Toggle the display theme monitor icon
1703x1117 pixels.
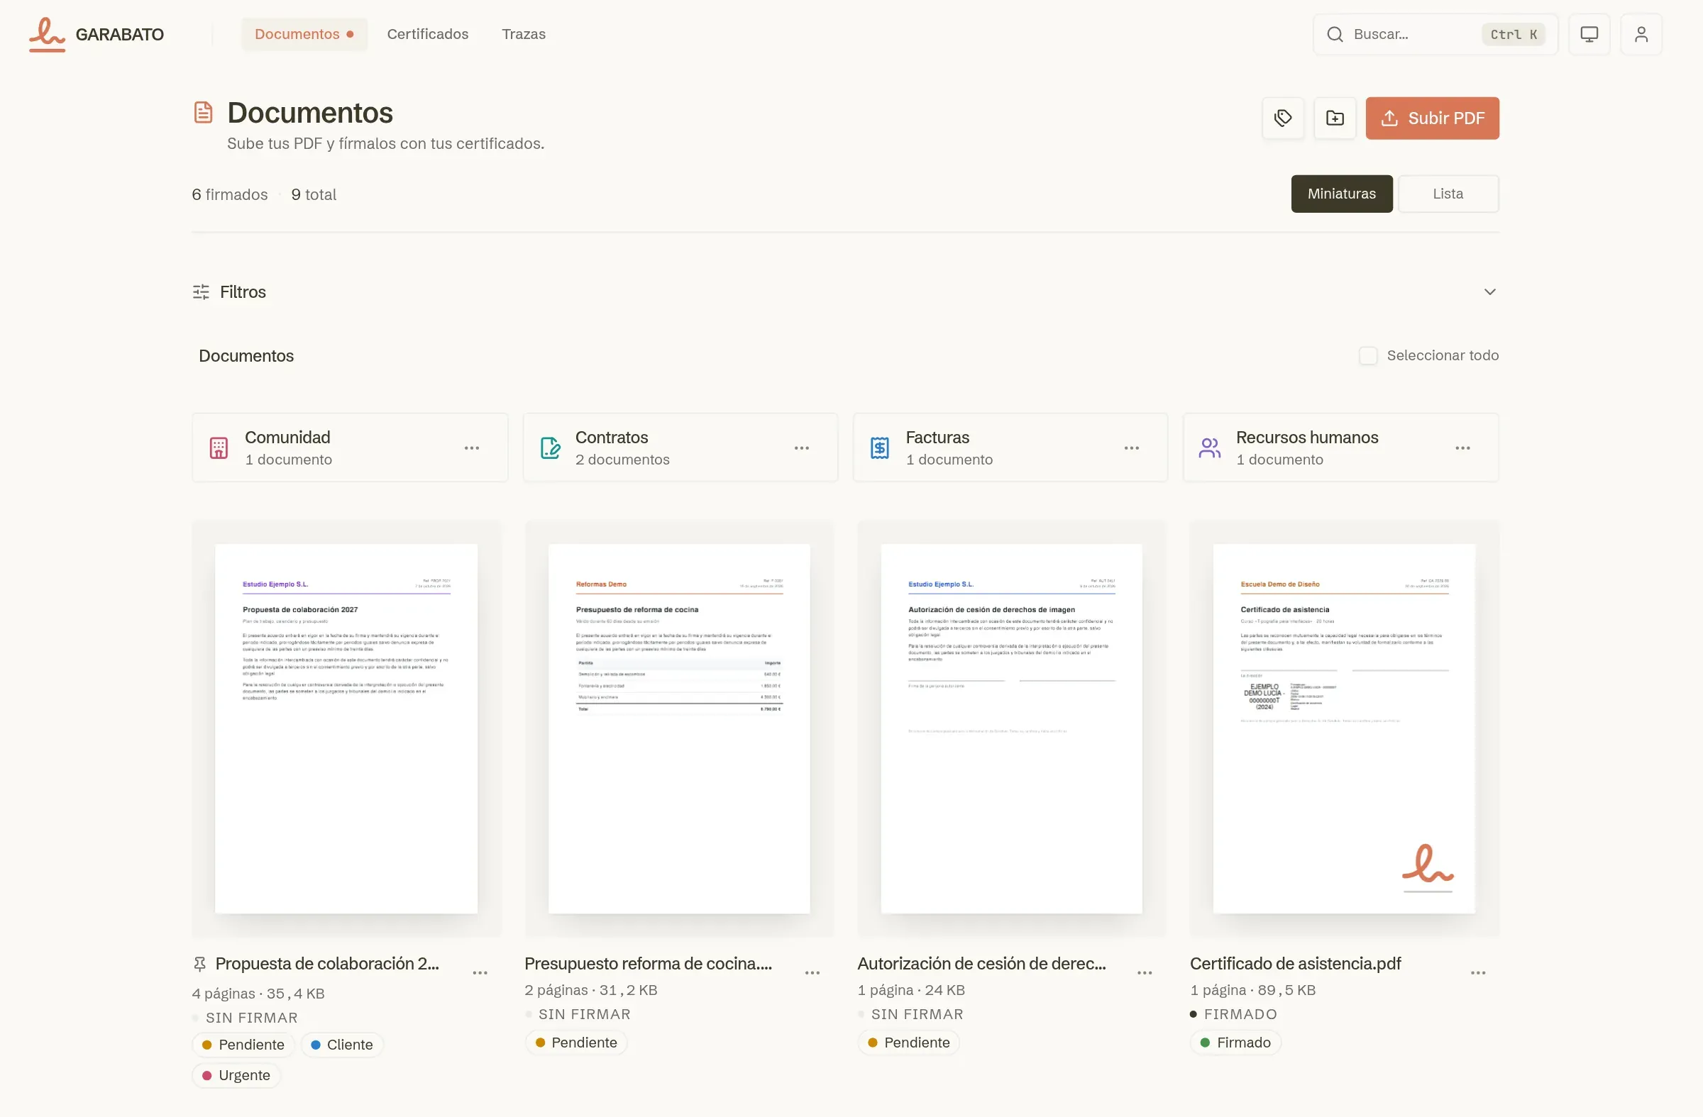click(x=1589, y=34)
